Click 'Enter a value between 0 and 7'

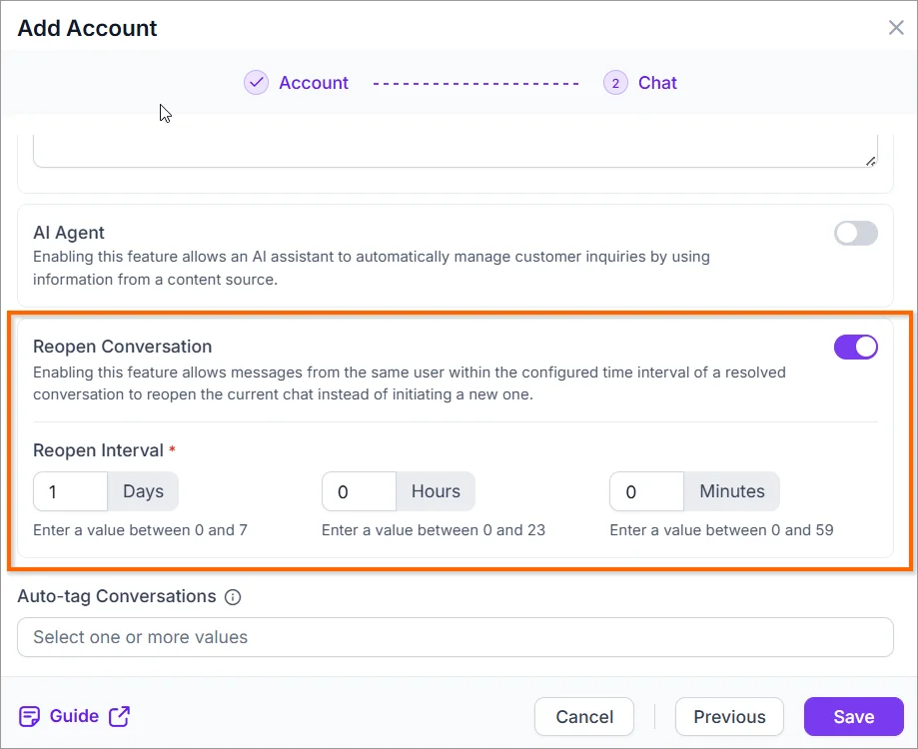141,530
